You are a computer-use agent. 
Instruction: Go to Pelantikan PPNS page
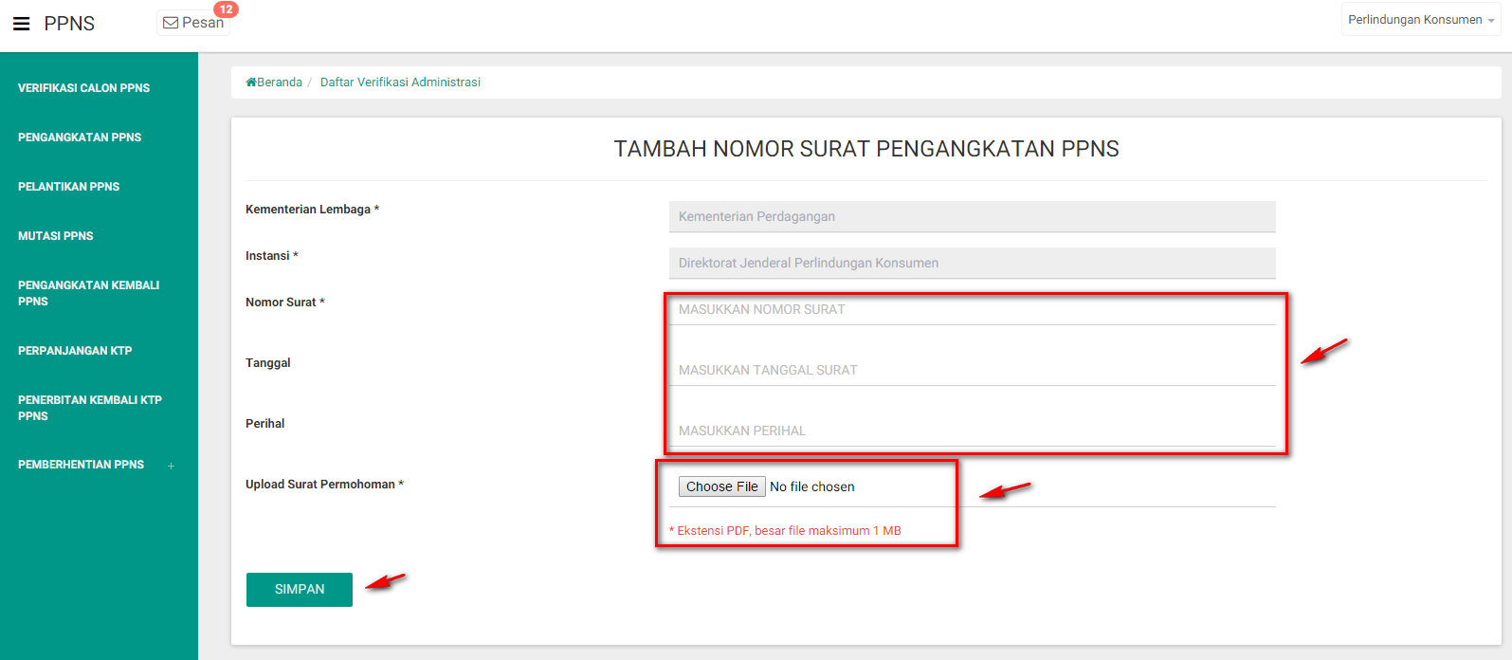click(x=69, y=187)
